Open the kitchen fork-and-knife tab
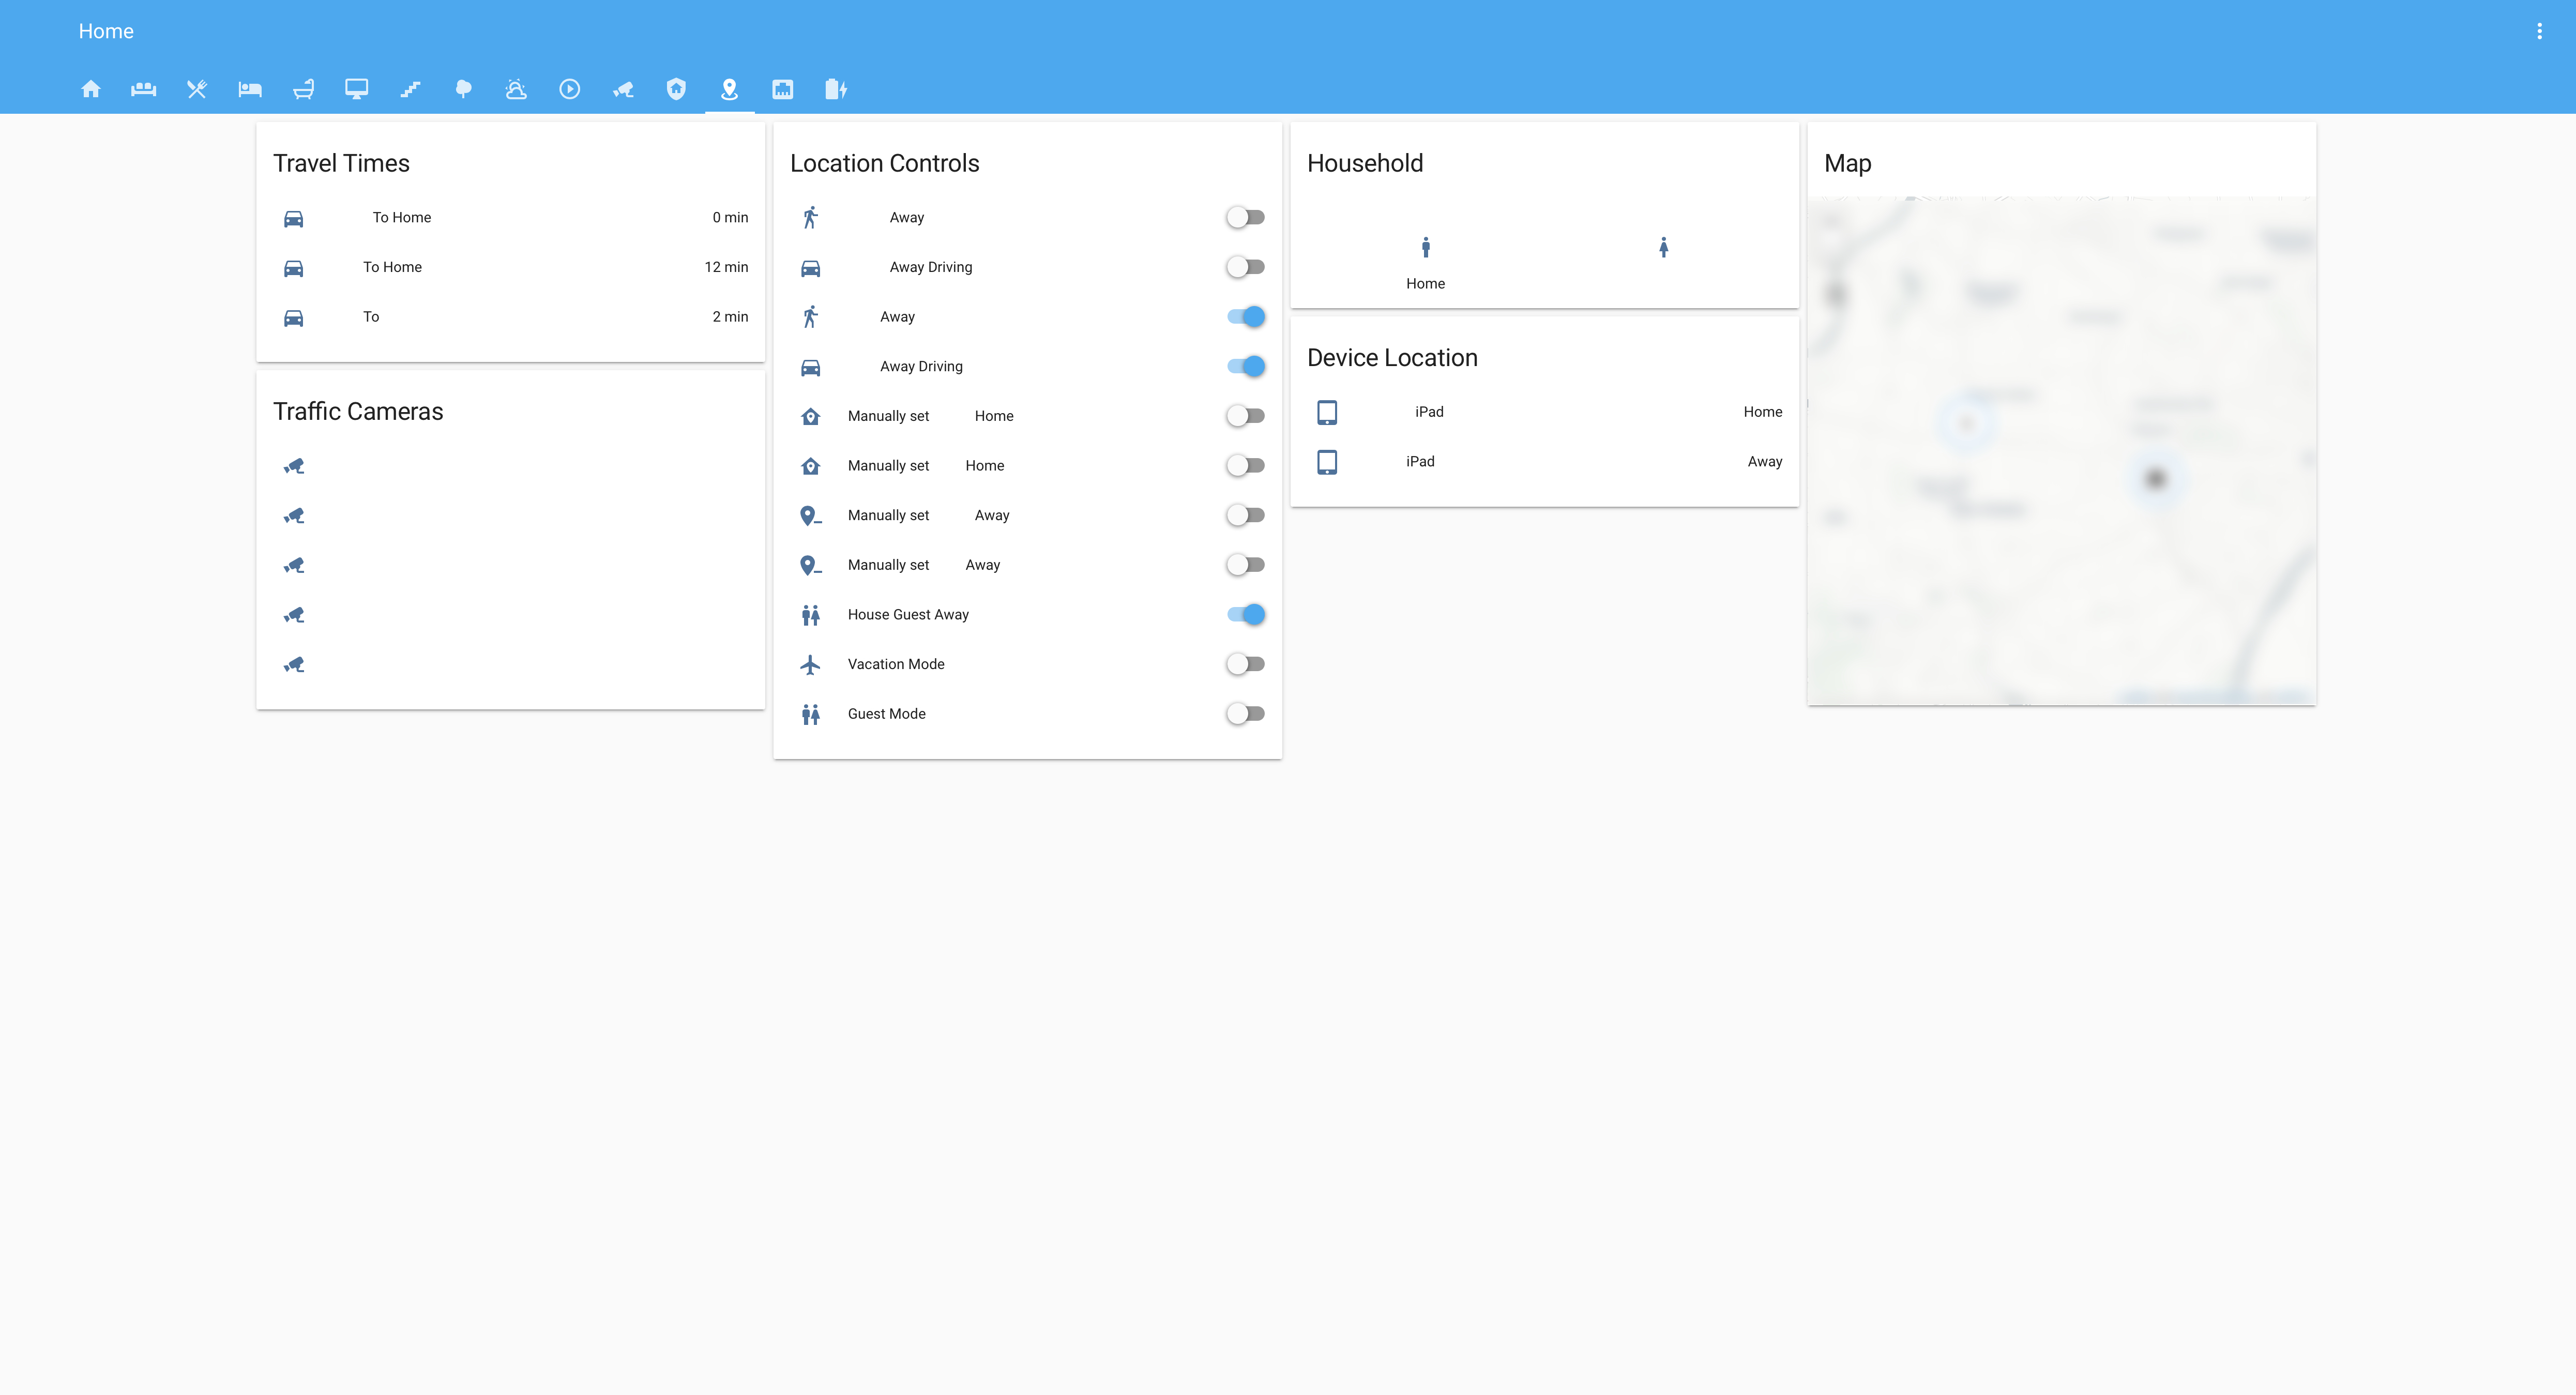 (x=197, y=89)
